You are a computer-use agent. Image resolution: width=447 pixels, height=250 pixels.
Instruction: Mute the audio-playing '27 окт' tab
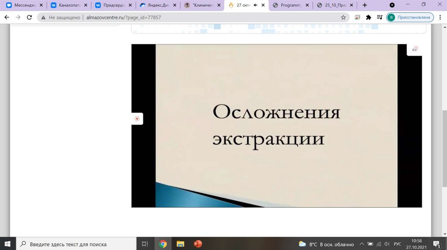pos(255,5)
